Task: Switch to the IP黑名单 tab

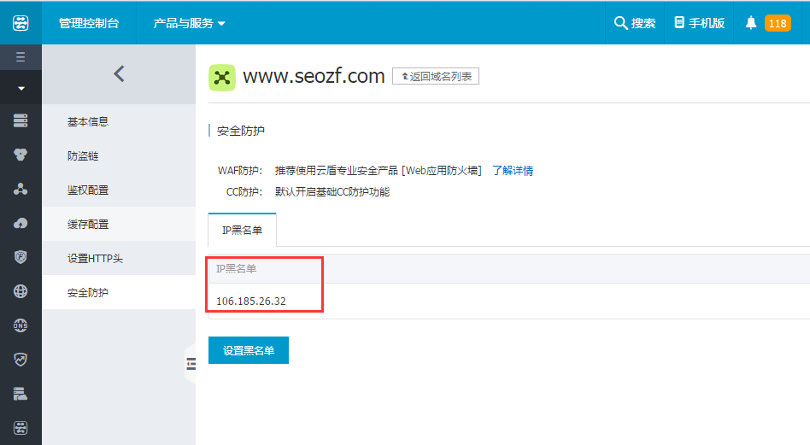Action: point(242,231)
